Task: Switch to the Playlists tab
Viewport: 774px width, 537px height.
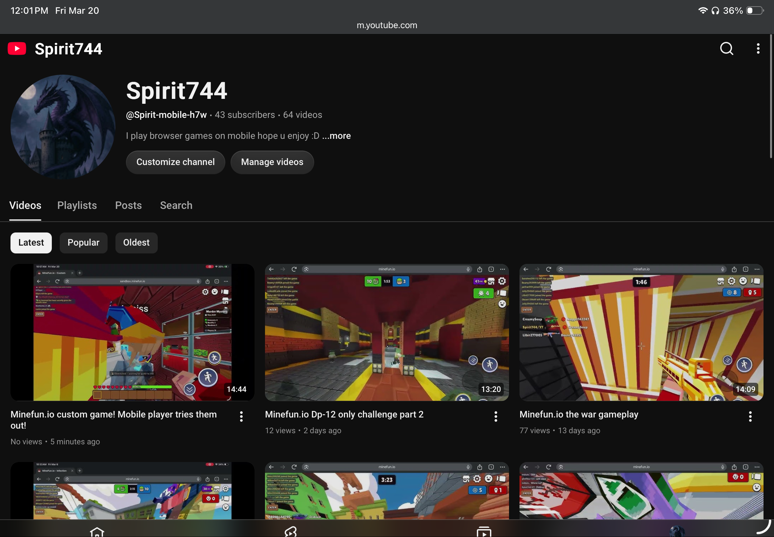Action: (77, 205)
